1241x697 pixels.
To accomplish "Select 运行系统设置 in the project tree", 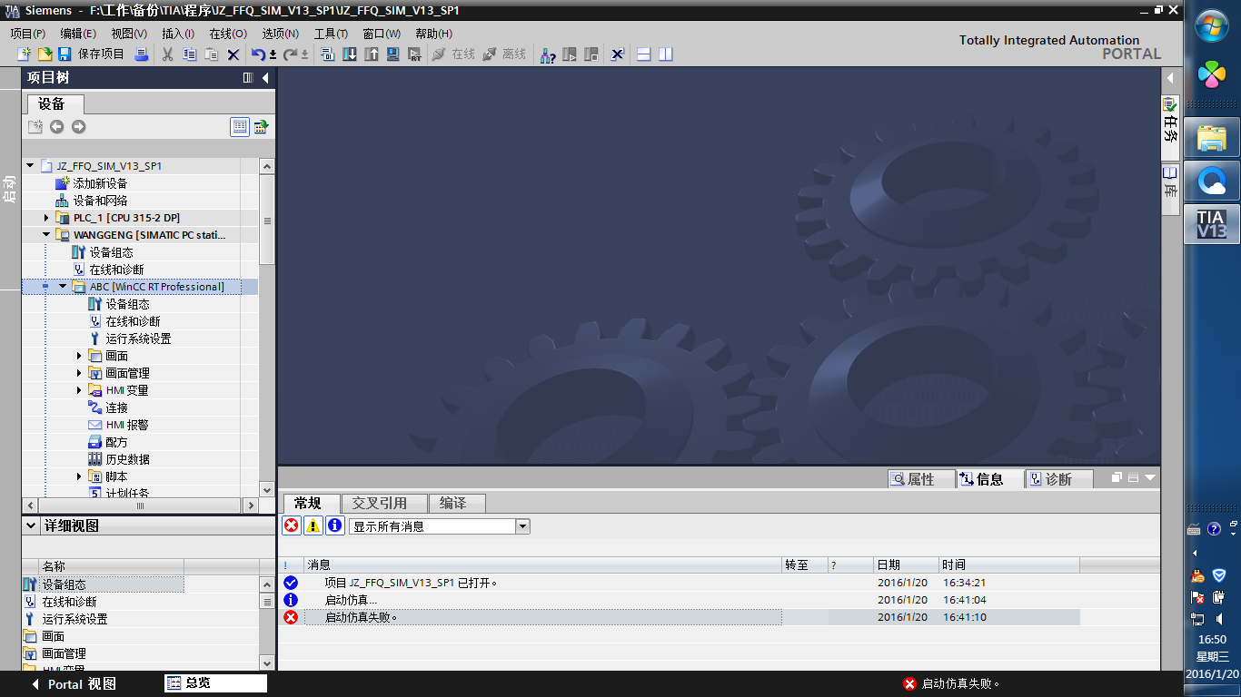I will coord(138,339).
